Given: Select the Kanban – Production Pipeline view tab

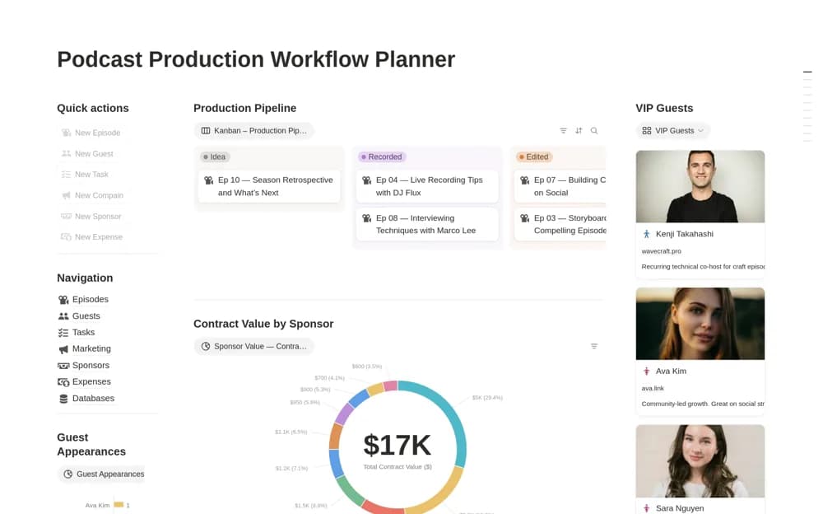Looking at the screenshot, I should point(254,131).
